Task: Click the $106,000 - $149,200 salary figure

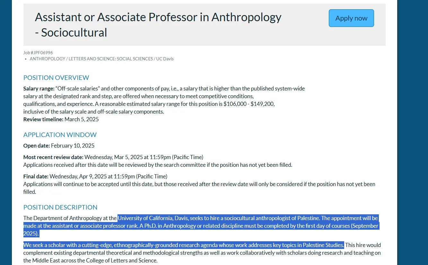Action: pos(249,104)
